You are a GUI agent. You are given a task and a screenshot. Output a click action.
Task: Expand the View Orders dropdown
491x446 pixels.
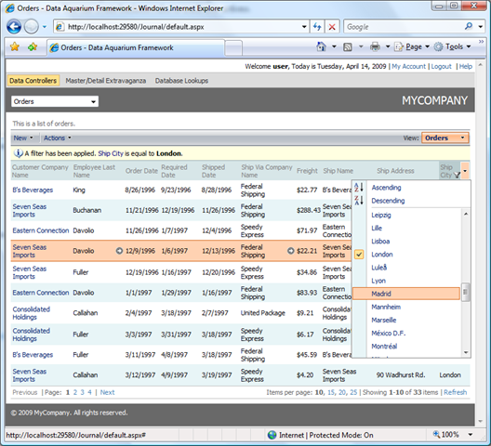445,138
